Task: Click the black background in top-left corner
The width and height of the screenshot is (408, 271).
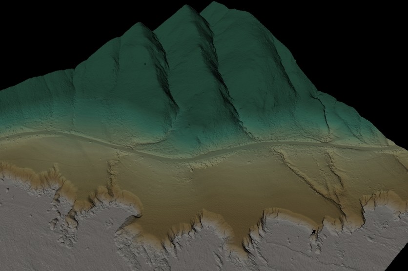Action: pos(29,24)
